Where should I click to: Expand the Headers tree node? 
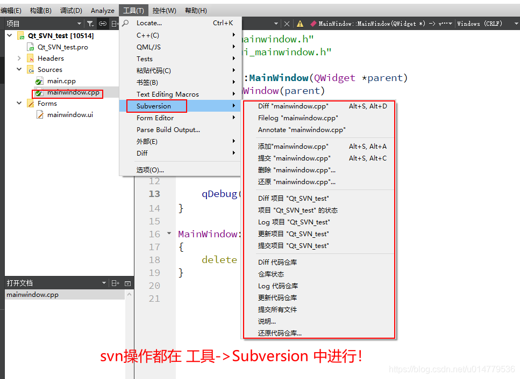(19, 58)
